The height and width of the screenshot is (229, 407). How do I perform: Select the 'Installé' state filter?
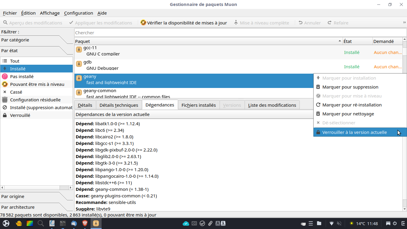point(18,69)
